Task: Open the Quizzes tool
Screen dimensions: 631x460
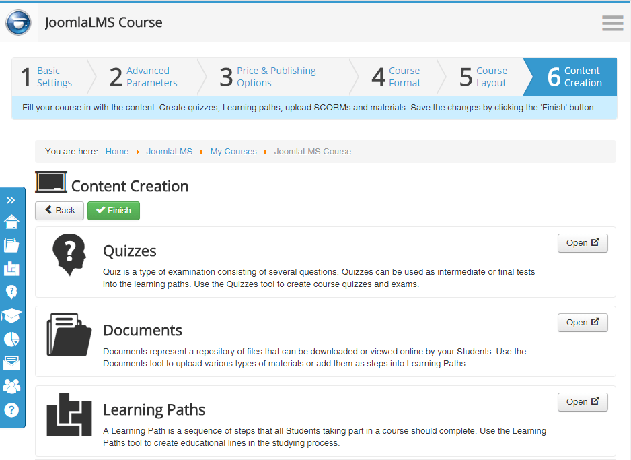Action: click(583, 243)
